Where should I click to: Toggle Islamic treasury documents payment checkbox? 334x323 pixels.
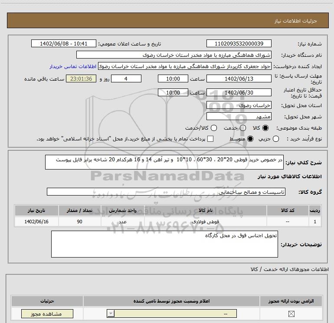[x=210, y=139]
